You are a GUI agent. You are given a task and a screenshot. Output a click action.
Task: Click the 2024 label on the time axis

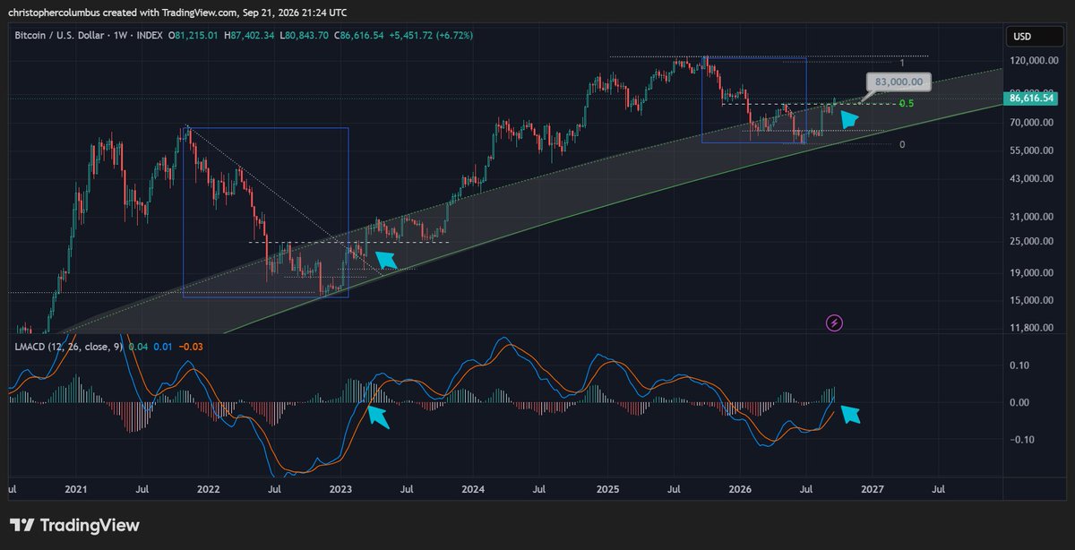tap(473, 490)
